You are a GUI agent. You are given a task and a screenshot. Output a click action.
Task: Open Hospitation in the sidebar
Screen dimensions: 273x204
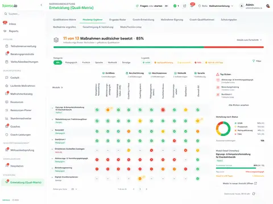pos(16,166)
